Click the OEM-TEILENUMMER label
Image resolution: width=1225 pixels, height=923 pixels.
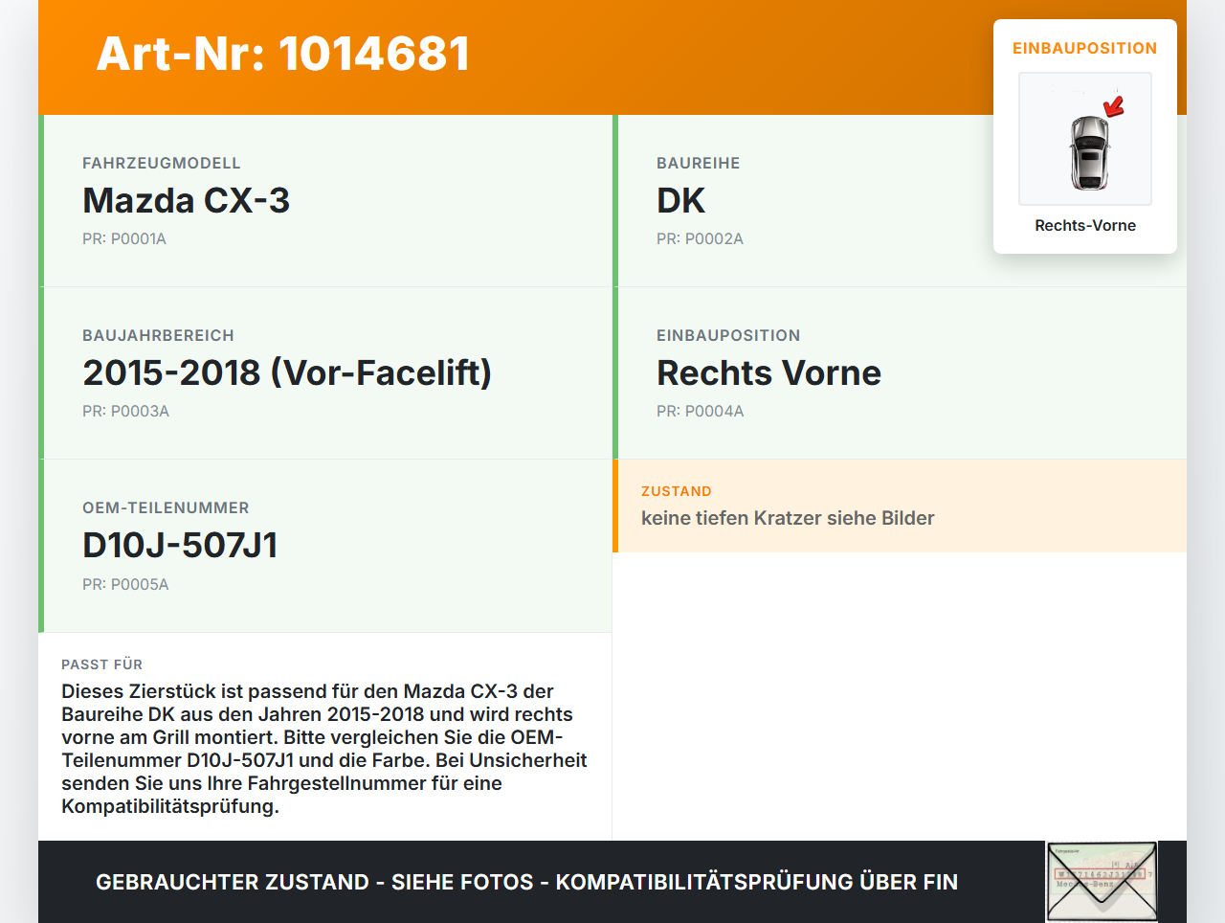(166, 507)
